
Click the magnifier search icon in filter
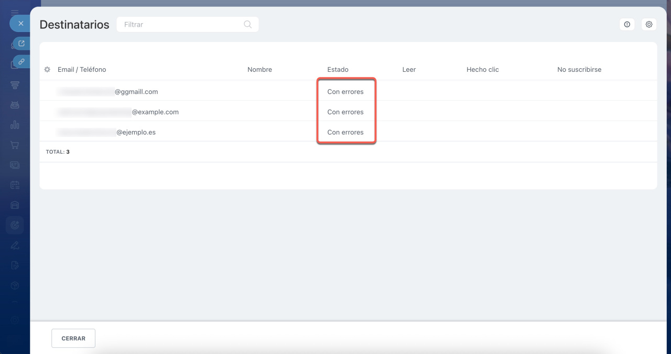[x=247, y=25]
